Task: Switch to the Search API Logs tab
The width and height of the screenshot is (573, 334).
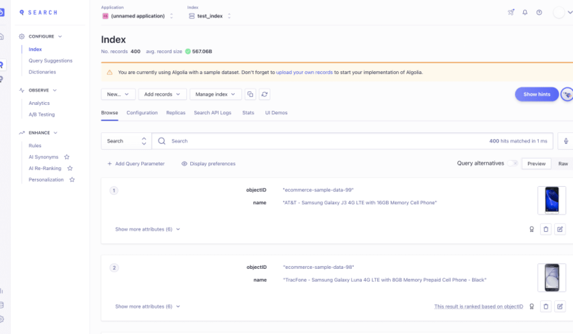Action: pos(212,113)
